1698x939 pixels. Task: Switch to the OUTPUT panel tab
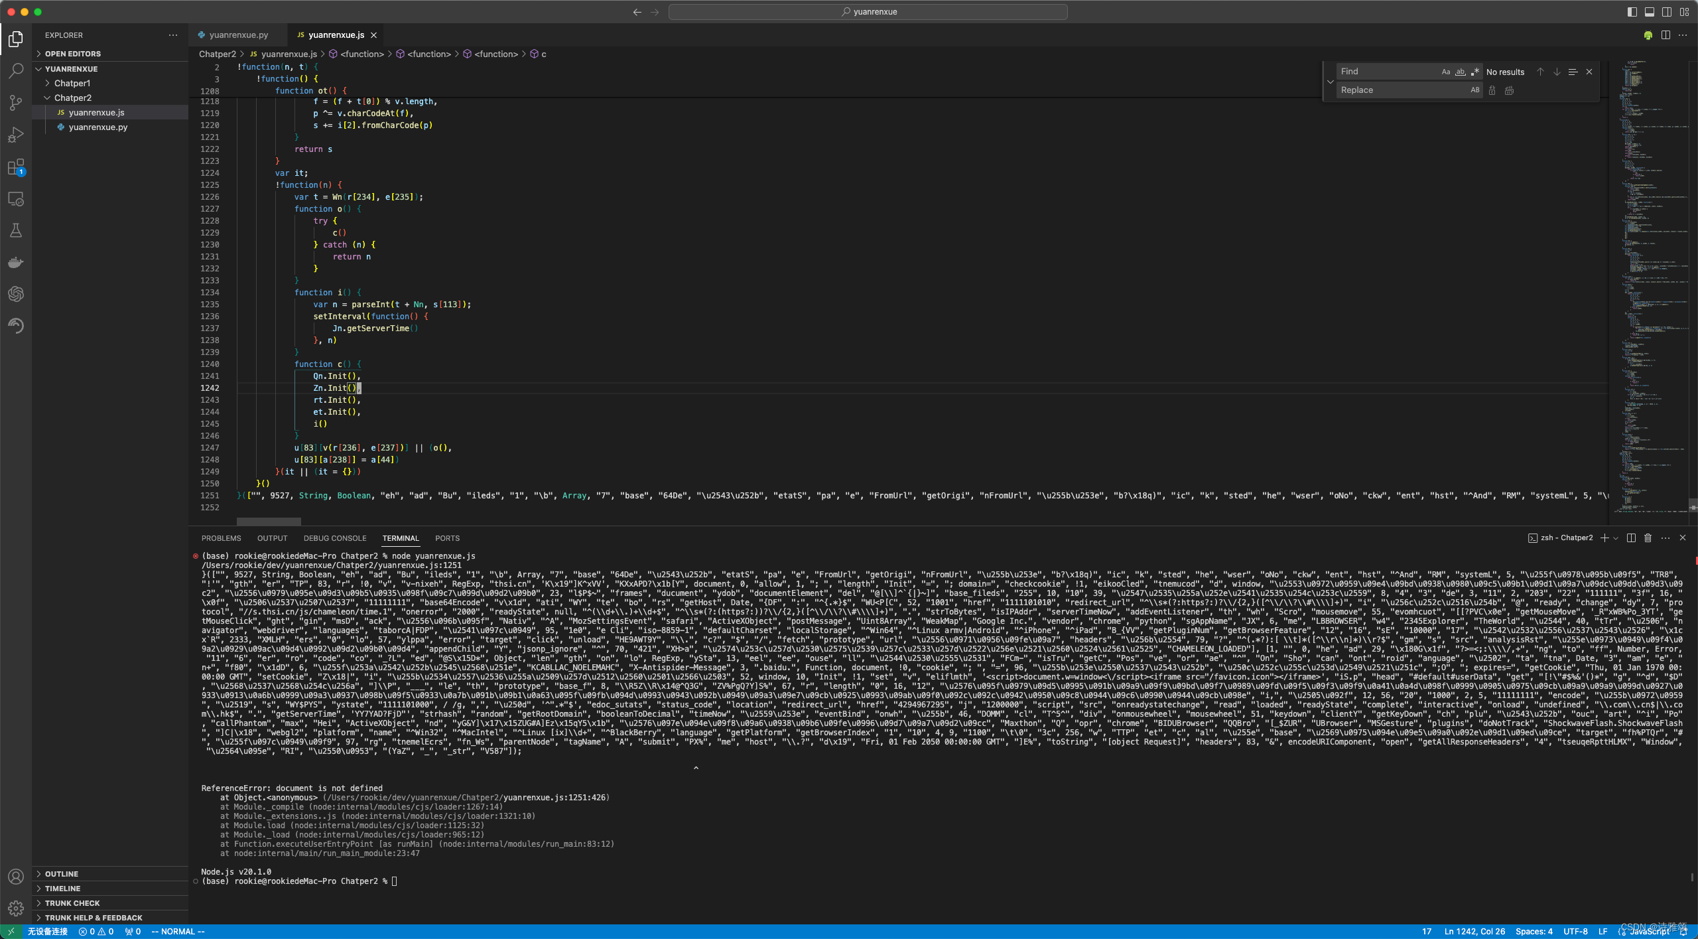coord(273,538)
